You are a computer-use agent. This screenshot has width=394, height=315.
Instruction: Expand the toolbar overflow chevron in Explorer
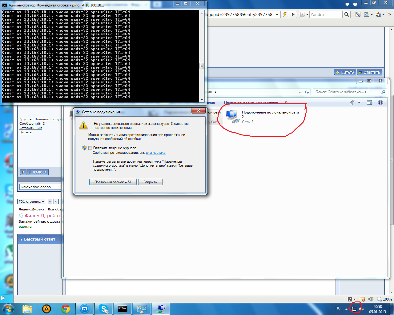[286, 102]
